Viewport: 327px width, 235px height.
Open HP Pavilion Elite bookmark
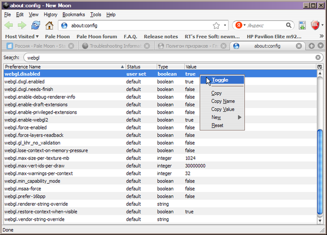coord(274,37)
